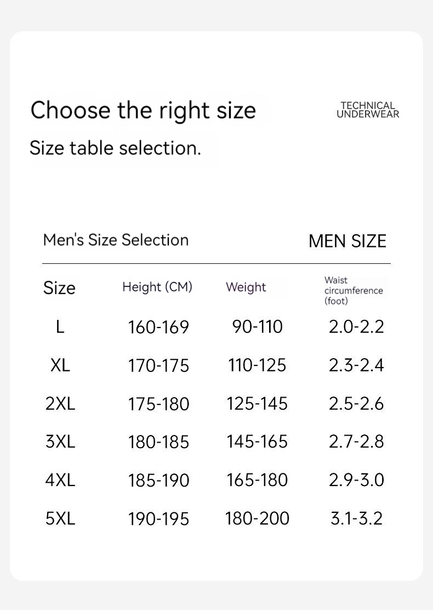The image size is (433, 610).
Task: Click the 185-190 height value
Action: [158, 481]
